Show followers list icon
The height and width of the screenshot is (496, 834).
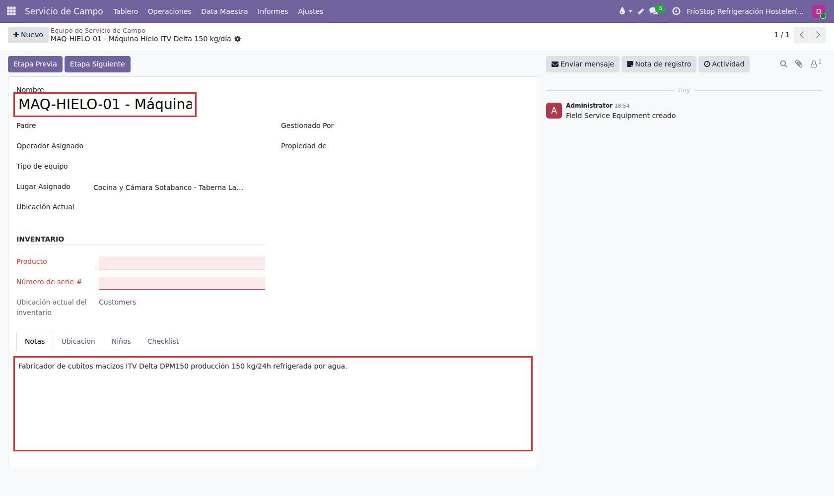tap(816, 63)
